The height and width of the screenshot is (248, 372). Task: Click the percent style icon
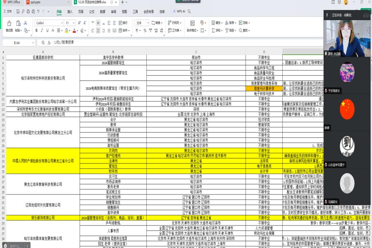click(x=145, y=31)
